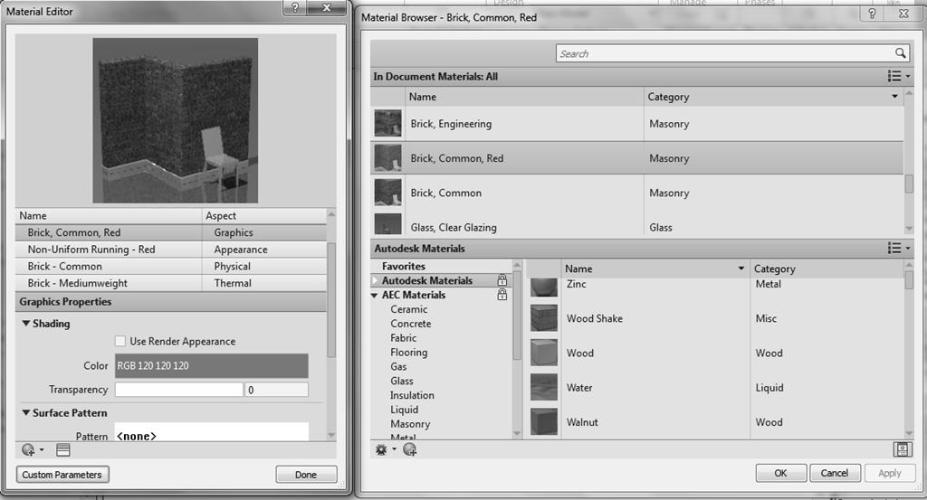The image size is (927, 500).
Task: Choose the Wood Shake material swatch
Action: [x=543, y=318]
